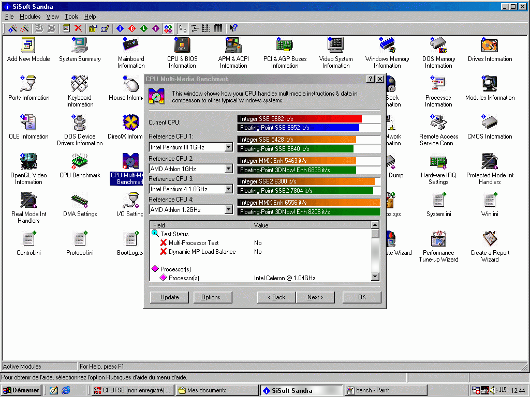Open CPU & BIOS Information module

pos(182,53)
